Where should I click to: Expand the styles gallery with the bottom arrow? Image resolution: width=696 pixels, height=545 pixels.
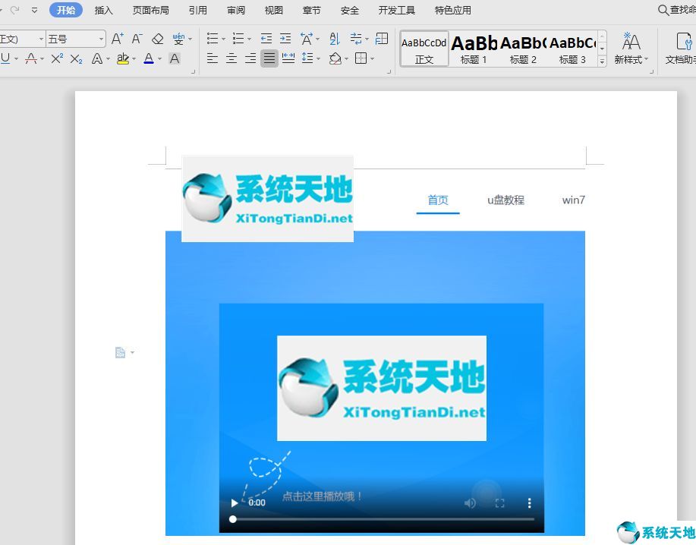pyautogui.click(x=603, y=61)
